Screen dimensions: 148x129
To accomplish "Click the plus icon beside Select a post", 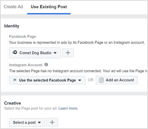I will 52,122.
